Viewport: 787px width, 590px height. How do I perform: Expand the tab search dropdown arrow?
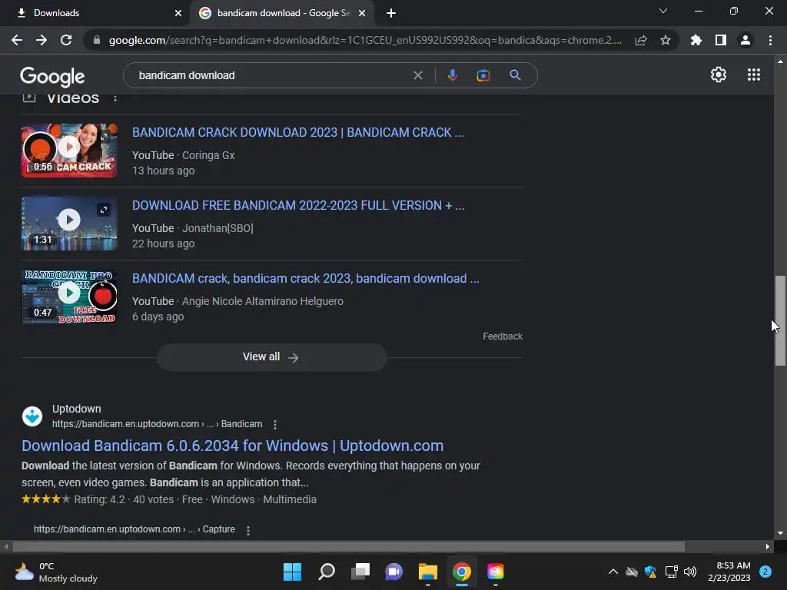click(663, 11)
